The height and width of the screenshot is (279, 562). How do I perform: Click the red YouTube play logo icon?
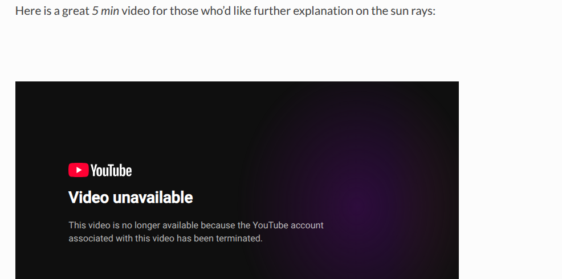click(x=79, y=170)
